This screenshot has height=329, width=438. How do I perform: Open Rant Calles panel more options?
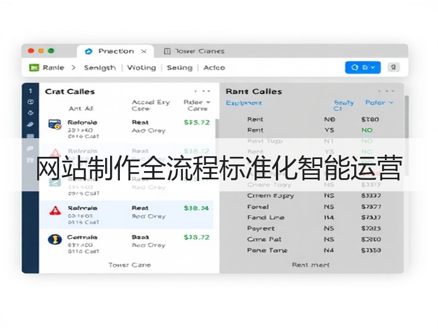(x=386, y=91)
